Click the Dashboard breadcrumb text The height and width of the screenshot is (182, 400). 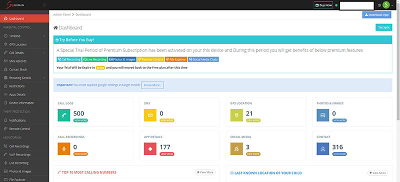pos(83,14)
